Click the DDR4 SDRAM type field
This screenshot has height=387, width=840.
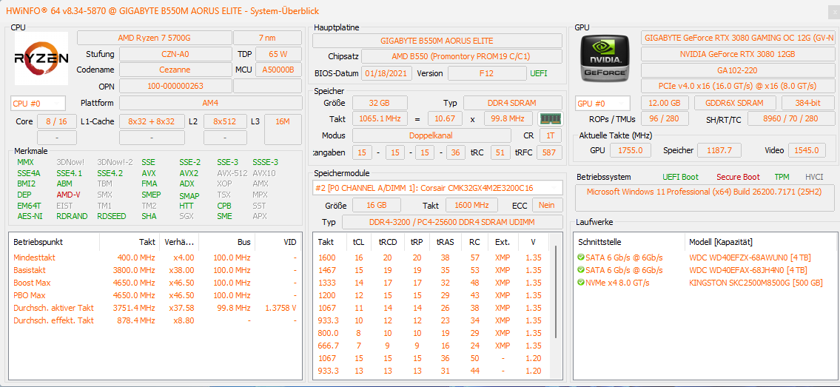[x=513, y=103]
